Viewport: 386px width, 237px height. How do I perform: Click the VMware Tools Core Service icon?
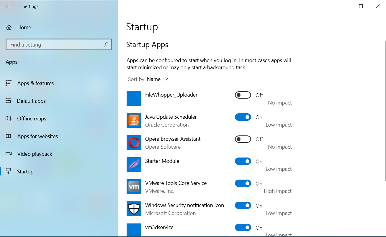[x=134, y=187]
